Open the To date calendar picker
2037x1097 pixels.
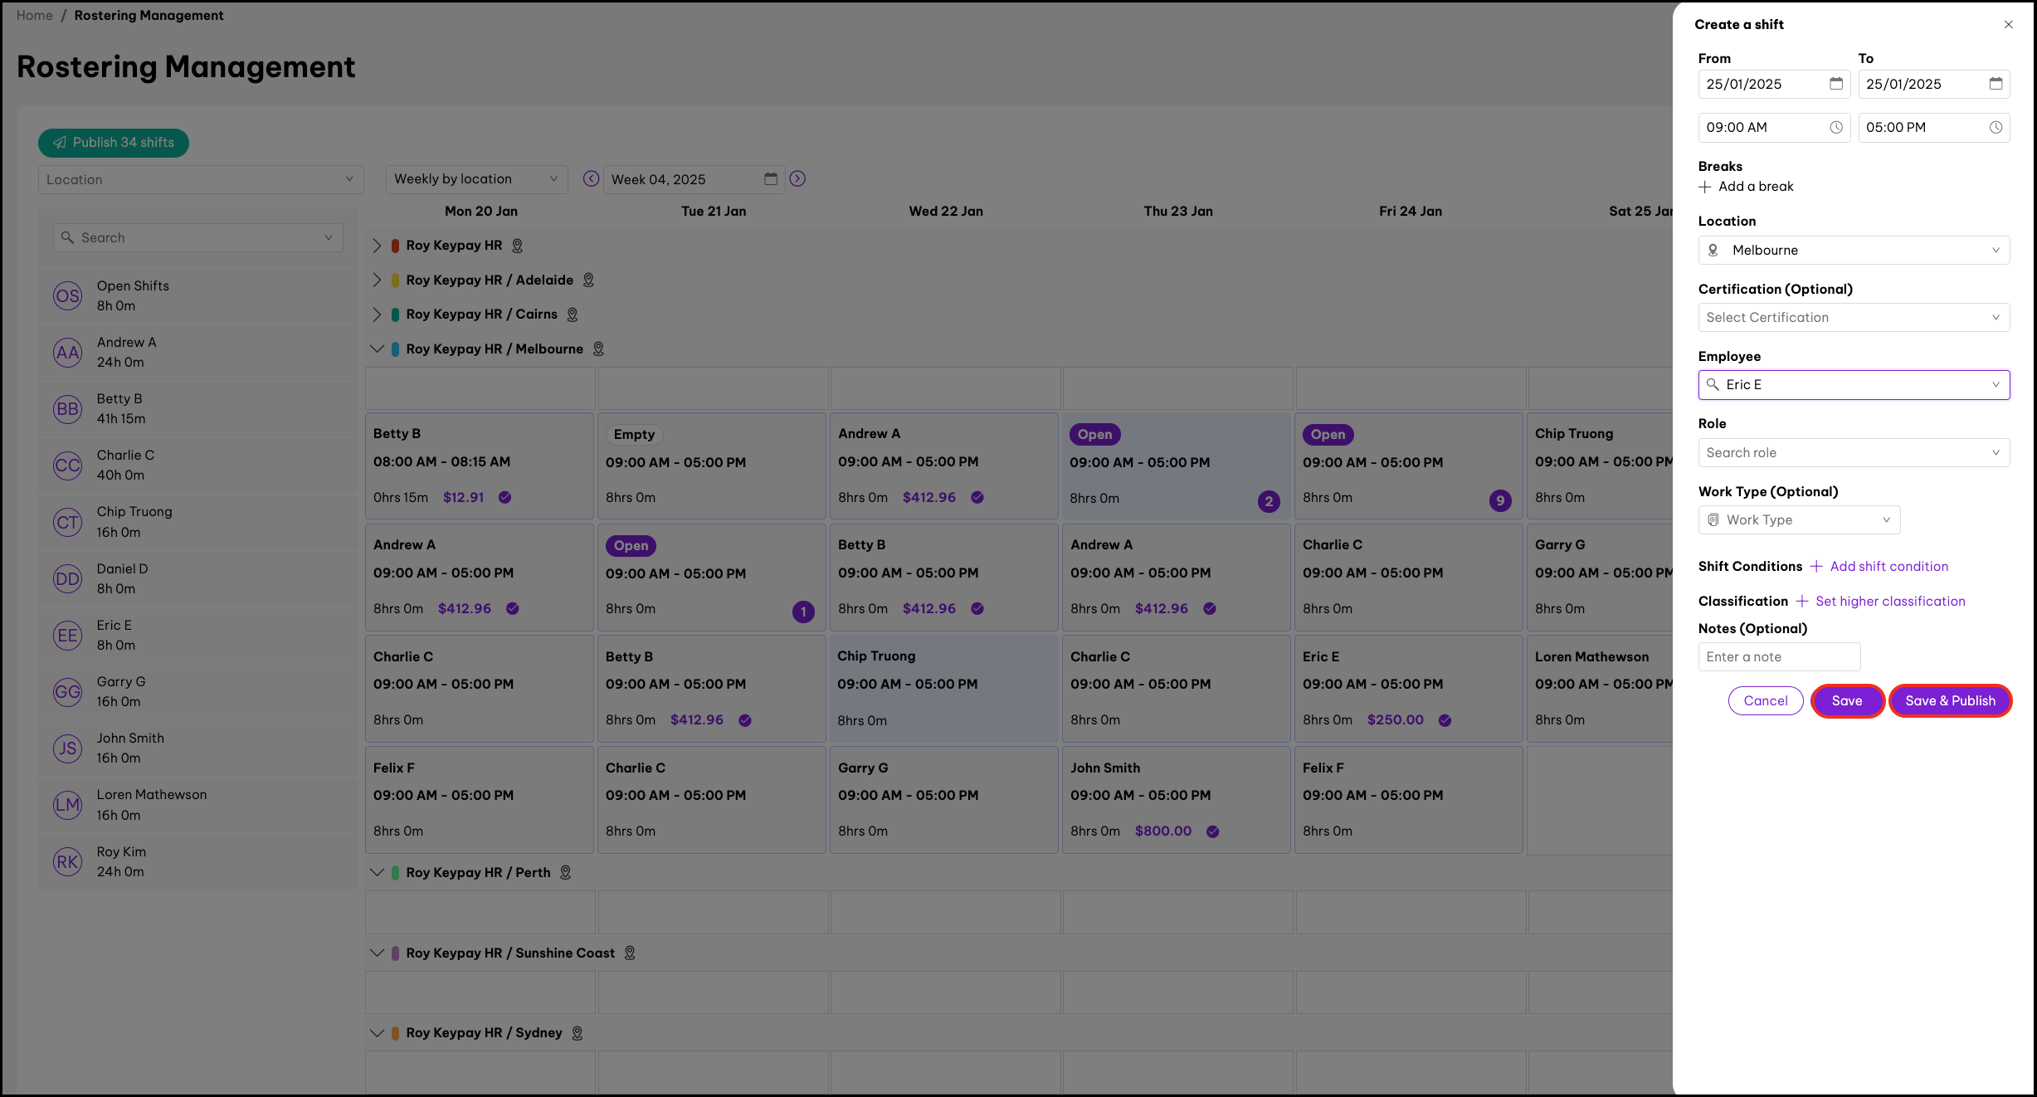pyautogui.click(x=1996, y=84)
